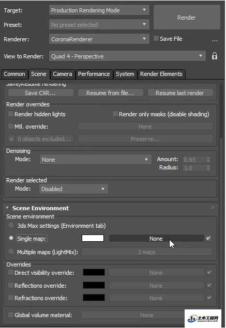Click the plus icon beside objects excluded
This screenshot has width=226, height=328.
11,139
